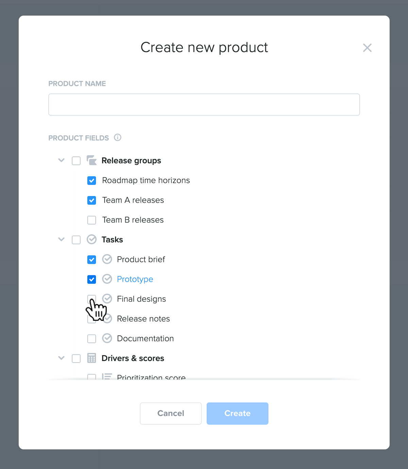
Task: Collapse the Tasks section chevron
Action: coord(61,239)
